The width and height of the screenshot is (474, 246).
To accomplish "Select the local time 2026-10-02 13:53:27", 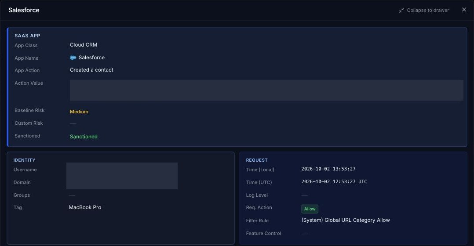I will coord(328,169).
